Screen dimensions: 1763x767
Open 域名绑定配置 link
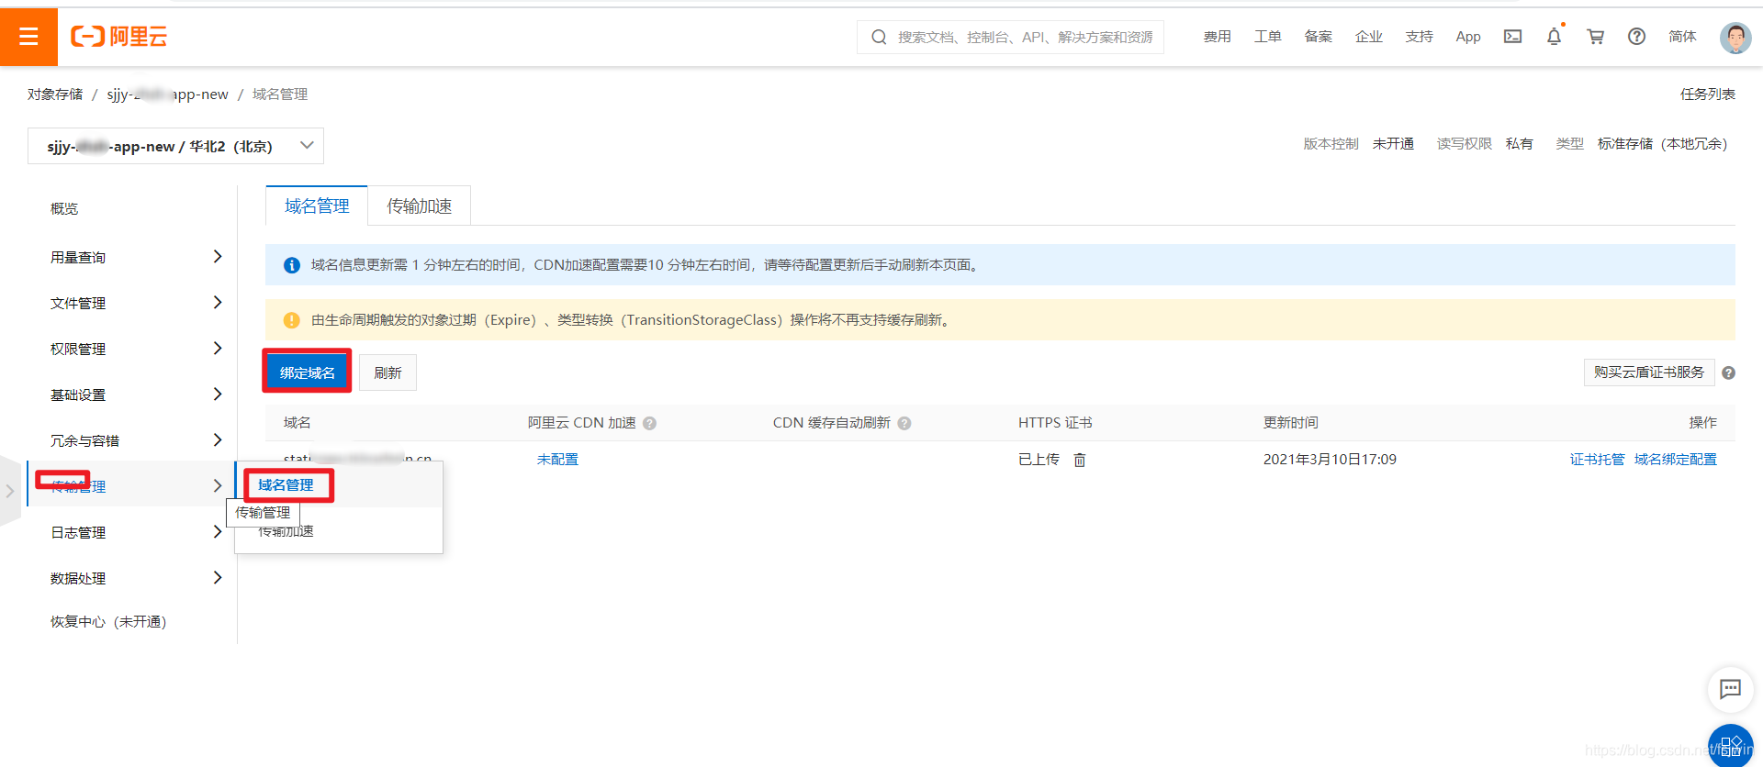pyautogui.click(x=1676, y=460)
